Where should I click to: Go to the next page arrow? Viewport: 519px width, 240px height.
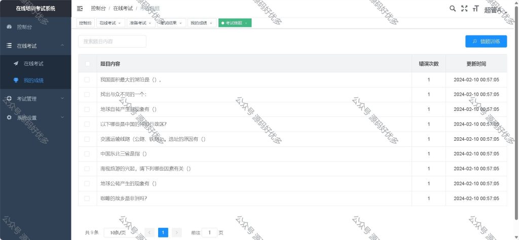(177, 233)
